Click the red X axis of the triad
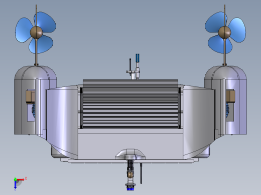The height and width of the screenshot is (195, 261). click(x=21, y=179)
